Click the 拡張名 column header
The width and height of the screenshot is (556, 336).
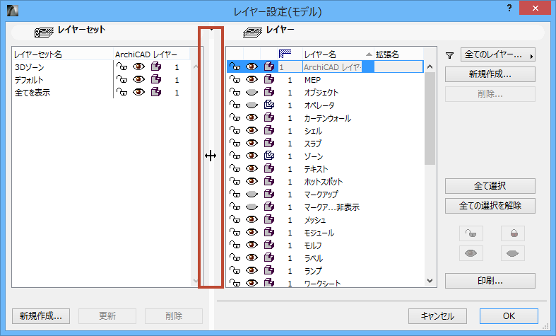(387, 54)
